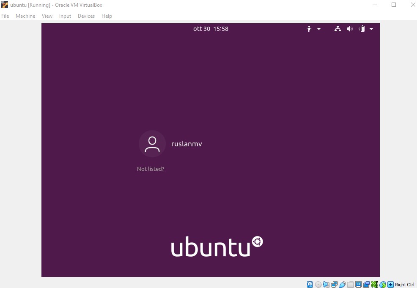
Task: Click the ruslanmv user avatar
Action: coord(152,144)
